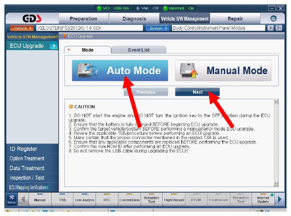291x216 pixels.
Task: Open the Event List tab
Action: (139, 50)
